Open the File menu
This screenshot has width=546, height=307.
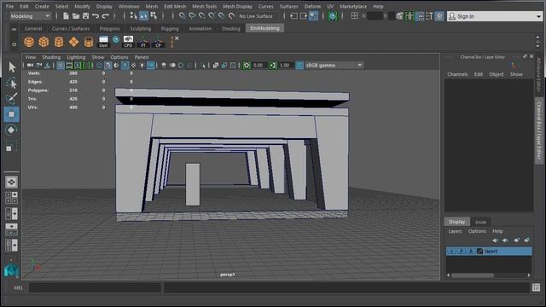pyautogui.click(x=9, y=6)
